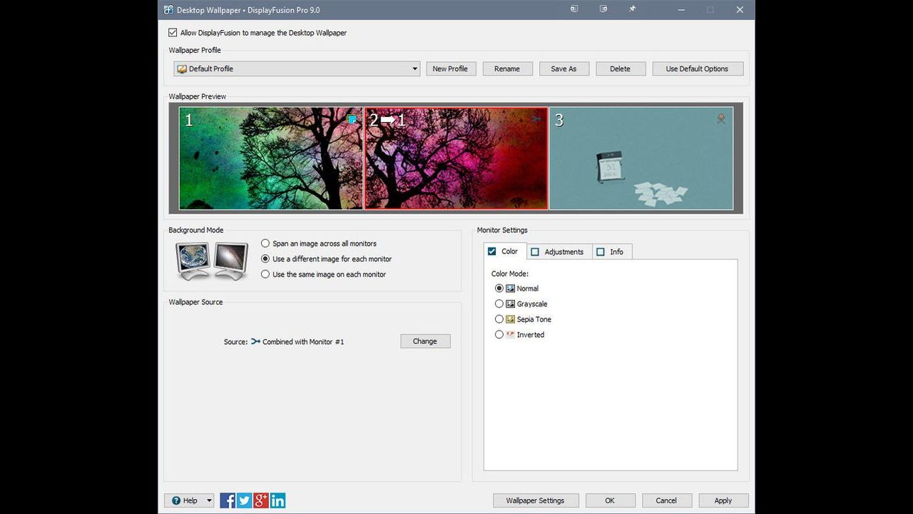Click the OK button
Viewport: 913px width, 514px height.
[x=610, y=500]
